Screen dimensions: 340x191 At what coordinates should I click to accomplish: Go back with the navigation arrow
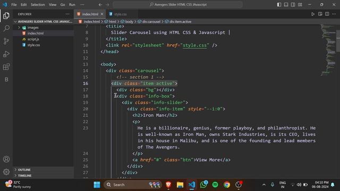coord(100,5)
